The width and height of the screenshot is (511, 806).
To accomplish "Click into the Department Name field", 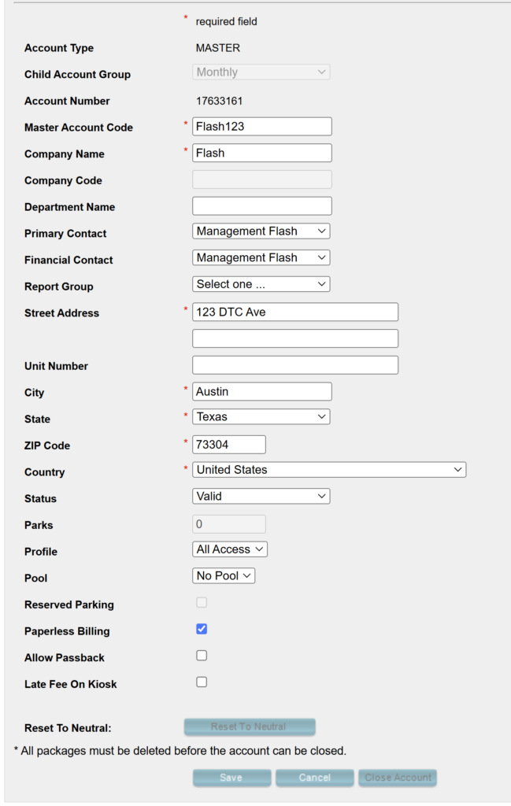I will [x=261, y=206].
